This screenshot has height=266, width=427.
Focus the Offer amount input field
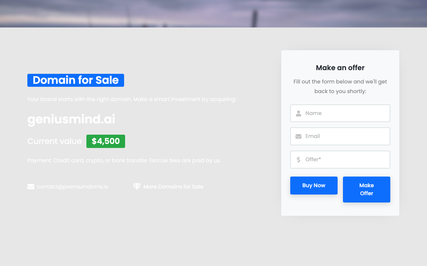340,160
